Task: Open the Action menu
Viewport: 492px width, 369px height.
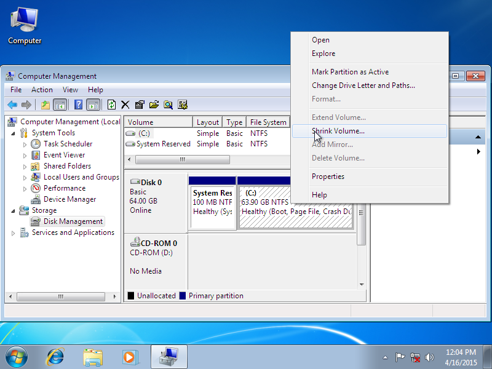Action: pyautogui.click(x=42, y=90)
